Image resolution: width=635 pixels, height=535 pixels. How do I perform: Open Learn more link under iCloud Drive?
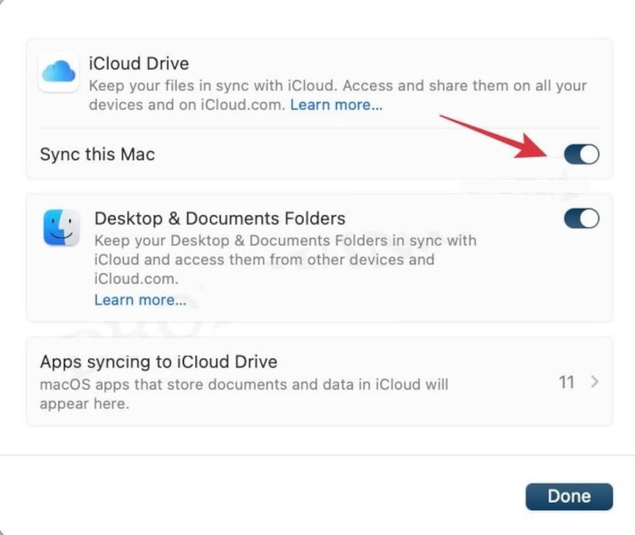(336, 105)
